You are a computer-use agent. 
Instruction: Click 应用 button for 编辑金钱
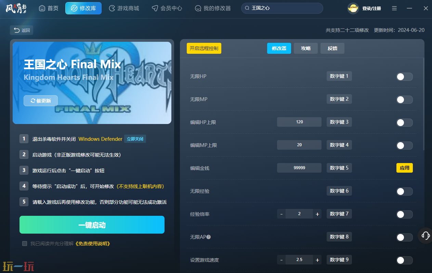point(405,168)
